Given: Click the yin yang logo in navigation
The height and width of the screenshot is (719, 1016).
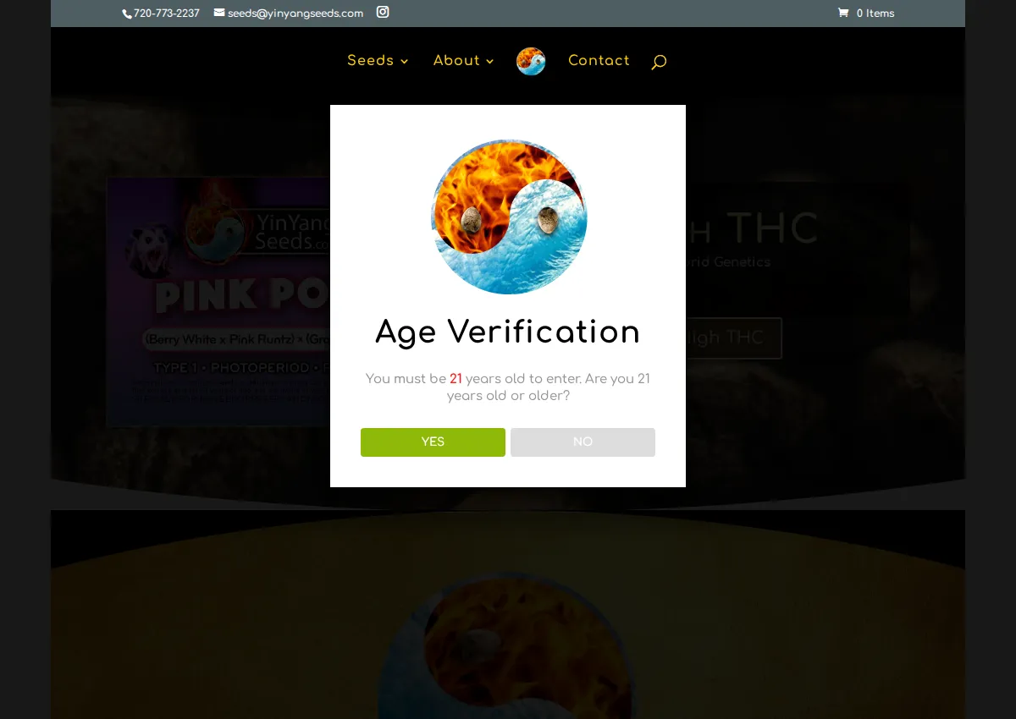Looking at the screenshot, I should (x=531, y=61).
